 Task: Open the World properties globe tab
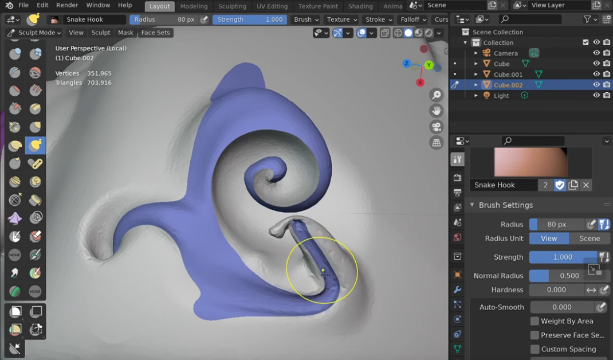(x=457, y=237)
